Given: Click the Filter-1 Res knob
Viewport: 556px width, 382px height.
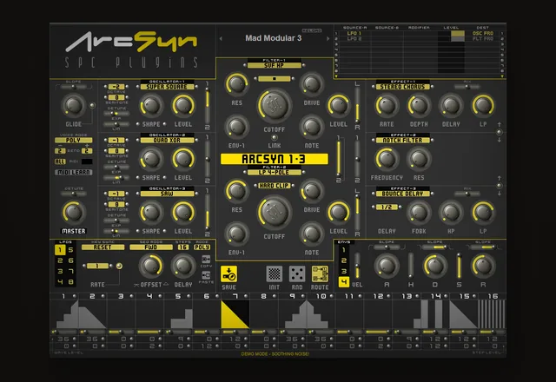Looking at the screenshot, I should coord(236,84).
